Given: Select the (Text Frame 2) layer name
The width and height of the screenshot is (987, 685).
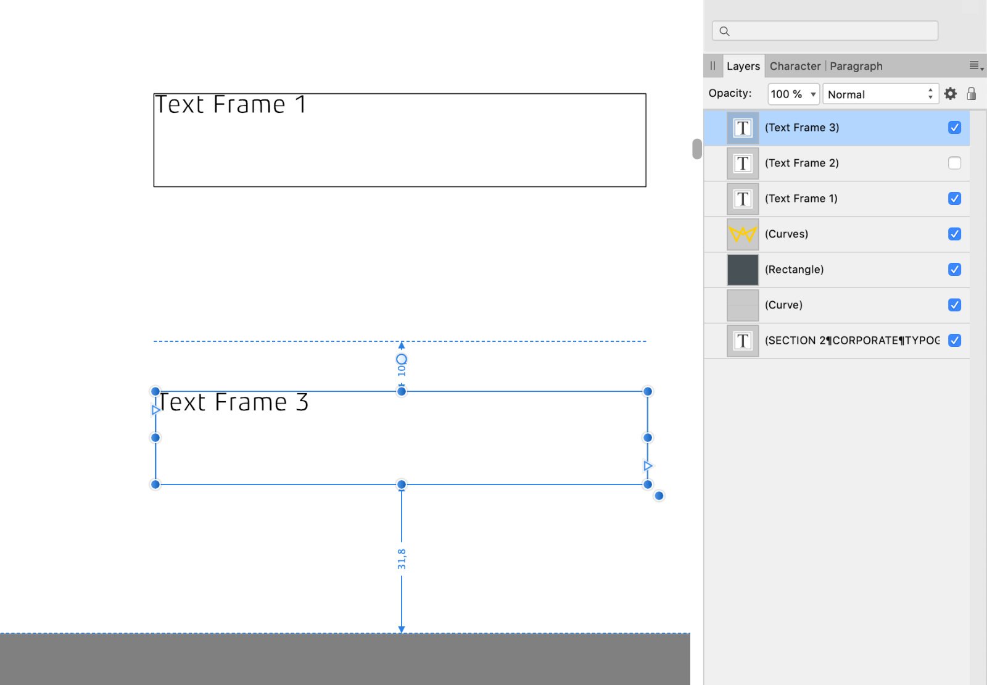Looking at the screenshot, I should pos(802,163).
